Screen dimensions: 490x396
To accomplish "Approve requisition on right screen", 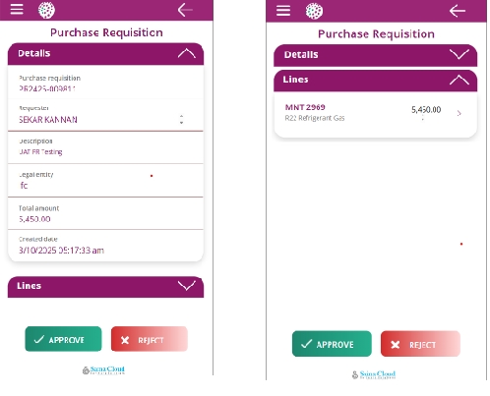I will pos(332,344).
